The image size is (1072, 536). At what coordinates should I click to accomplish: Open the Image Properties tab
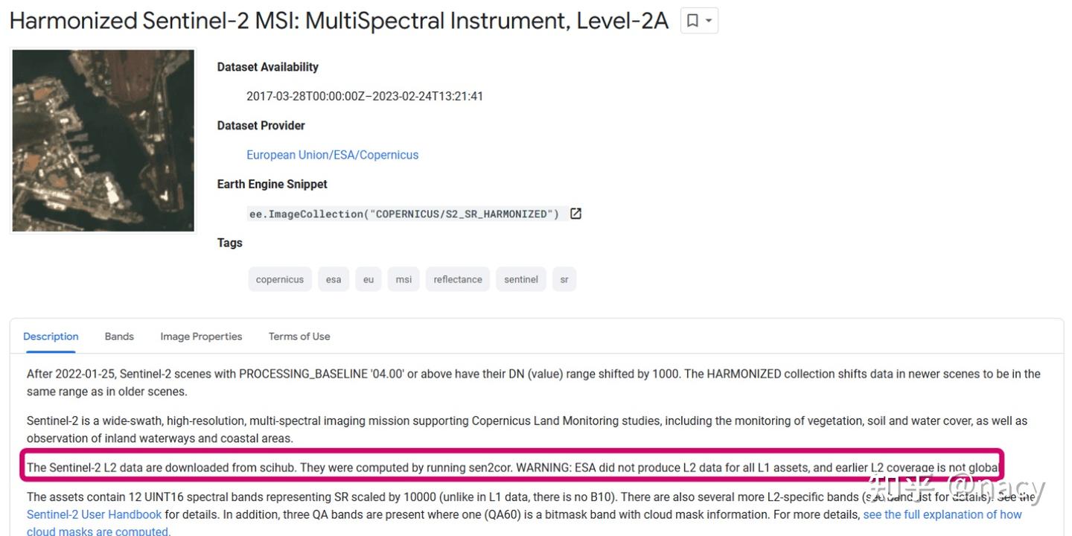201,336
